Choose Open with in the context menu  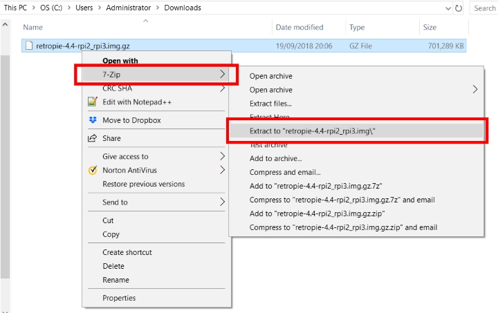click(120, 61)
